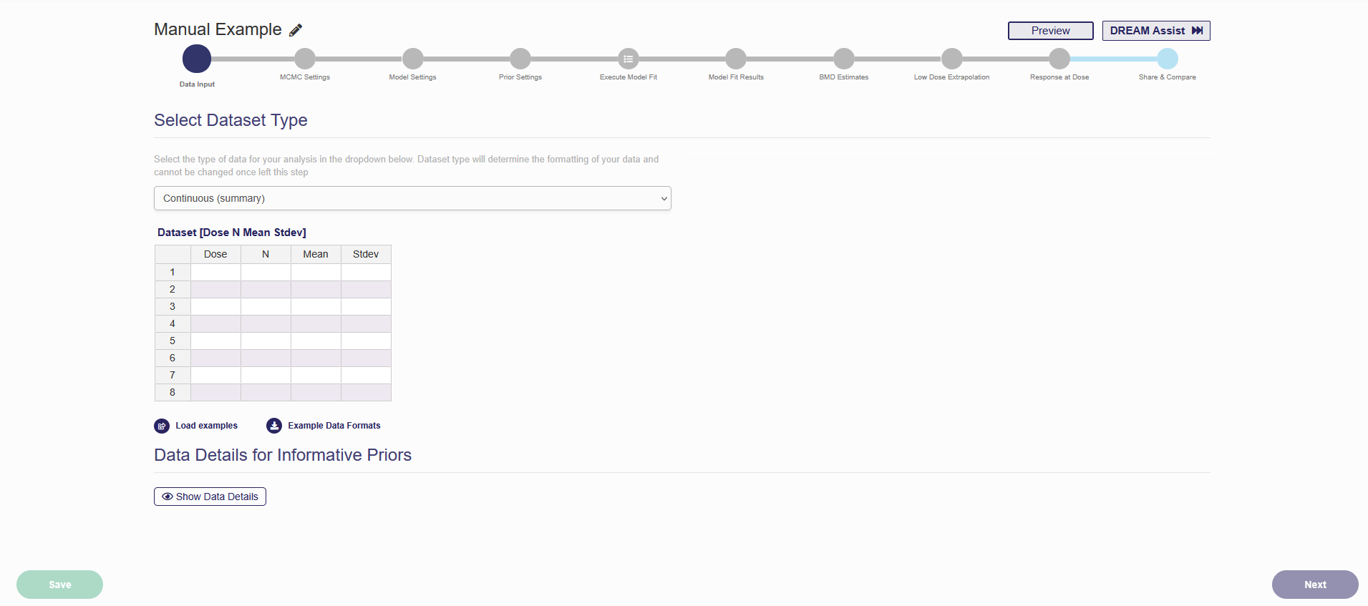The height and width of the screenshot is (606, 1368).
Task: Click the Preview button
Action: click(x=1050, y=30)
